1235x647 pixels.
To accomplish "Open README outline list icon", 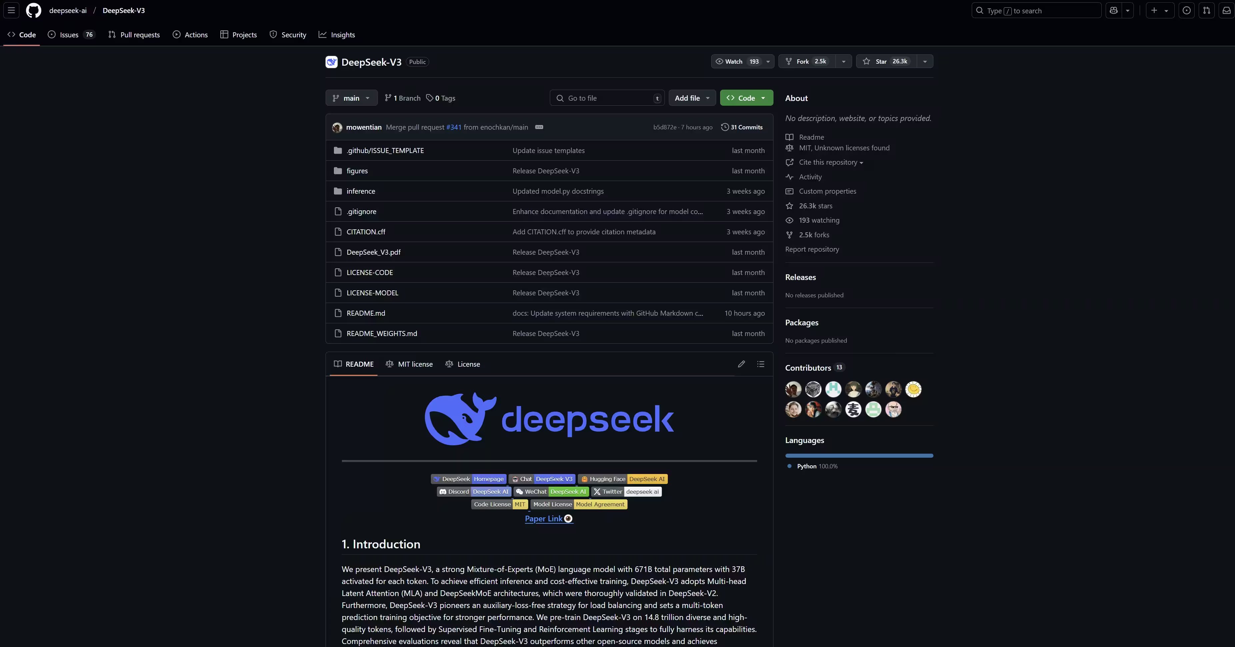I will [x=760, y=364].
